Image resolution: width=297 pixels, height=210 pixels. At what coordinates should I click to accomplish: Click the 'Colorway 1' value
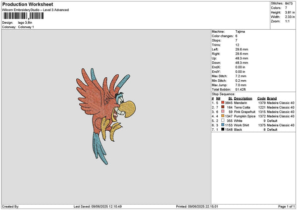[x=26, y=27]
